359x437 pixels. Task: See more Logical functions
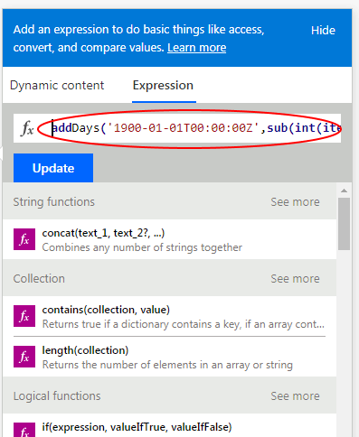pos(295,396)
